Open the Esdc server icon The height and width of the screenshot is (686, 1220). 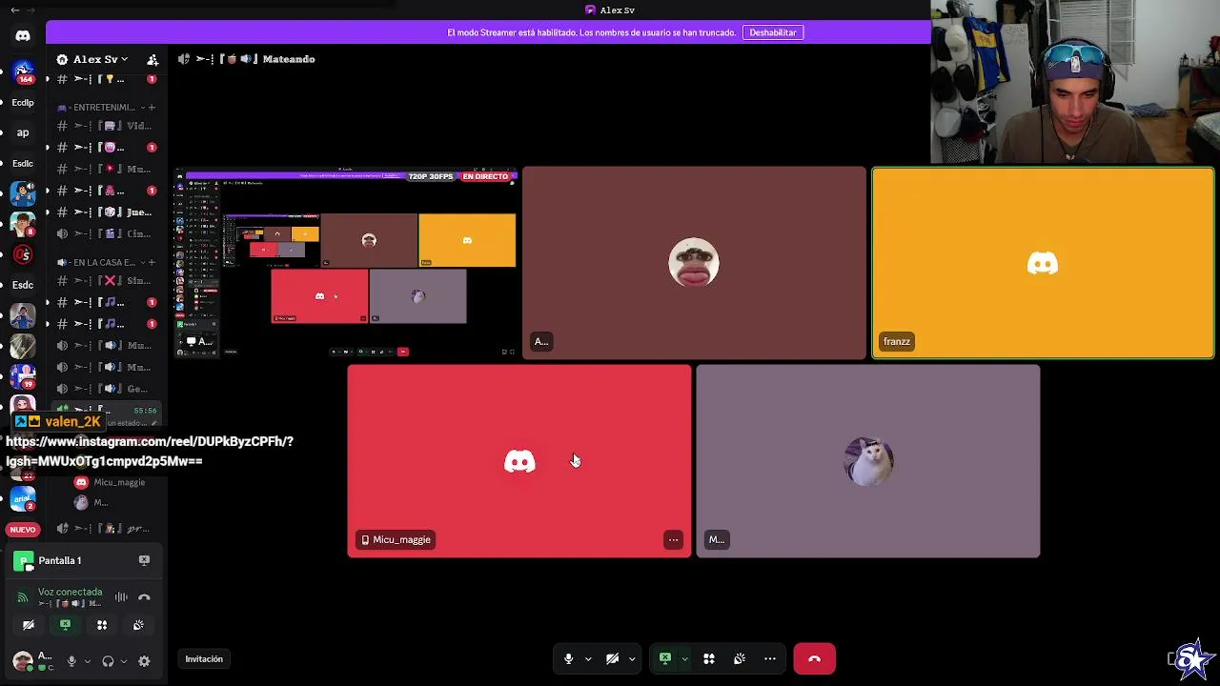[x=23, y=285]
